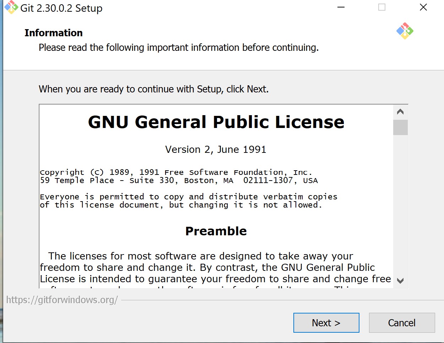Click the Git logo in the title bar
This screenshot has height=343, width=444.
pyautogui.click(x=11, y=7)
